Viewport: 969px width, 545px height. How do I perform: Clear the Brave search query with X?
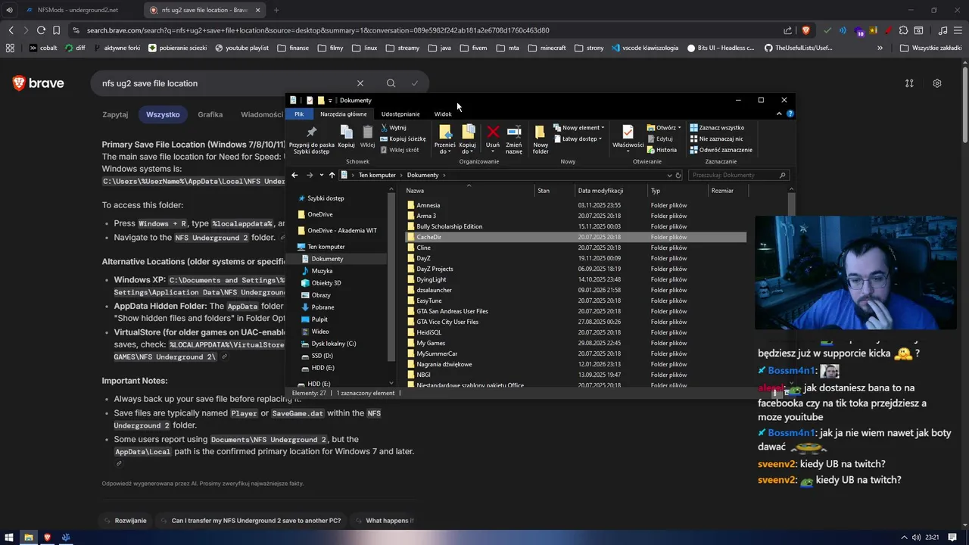tap(360, 83)
